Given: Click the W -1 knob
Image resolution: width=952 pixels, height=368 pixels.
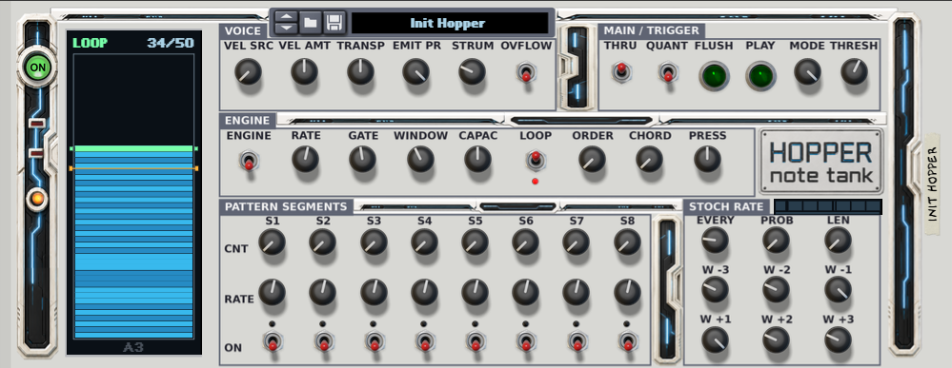Looking at the screenshot, I should (x=838, y=290).
